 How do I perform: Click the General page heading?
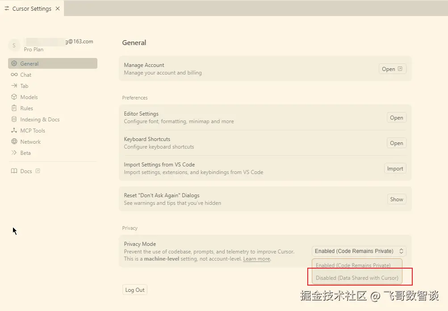(x=134, y=42)
